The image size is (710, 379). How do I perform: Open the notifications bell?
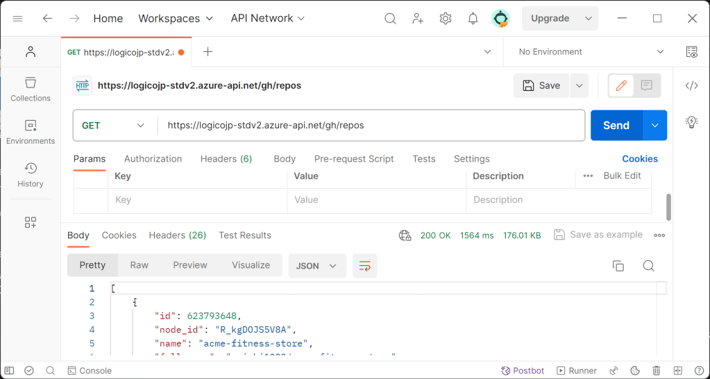(473, 19)
